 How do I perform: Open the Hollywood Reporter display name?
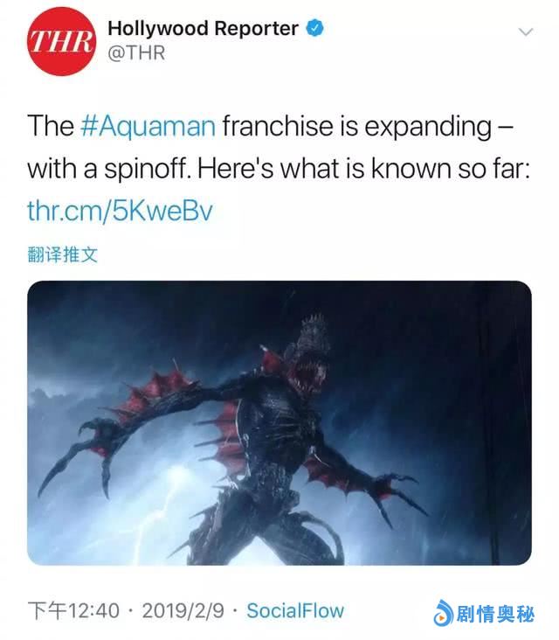[203, 28]
